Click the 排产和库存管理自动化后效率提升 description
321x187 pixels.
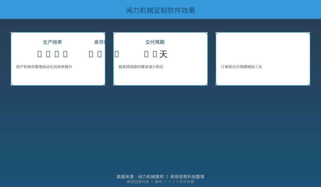44,67
